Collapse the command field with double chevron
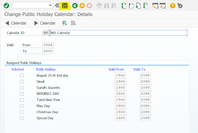Viewport: 198px width, 133px height. coord(57,6)
